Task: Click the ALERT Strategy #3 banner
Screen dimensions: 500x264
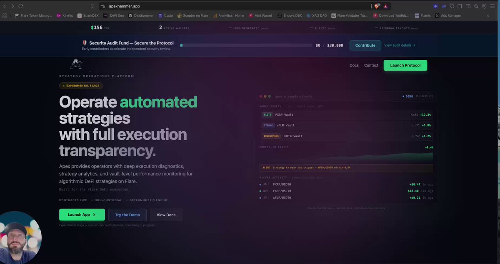Action: click(x=346, y=168)
